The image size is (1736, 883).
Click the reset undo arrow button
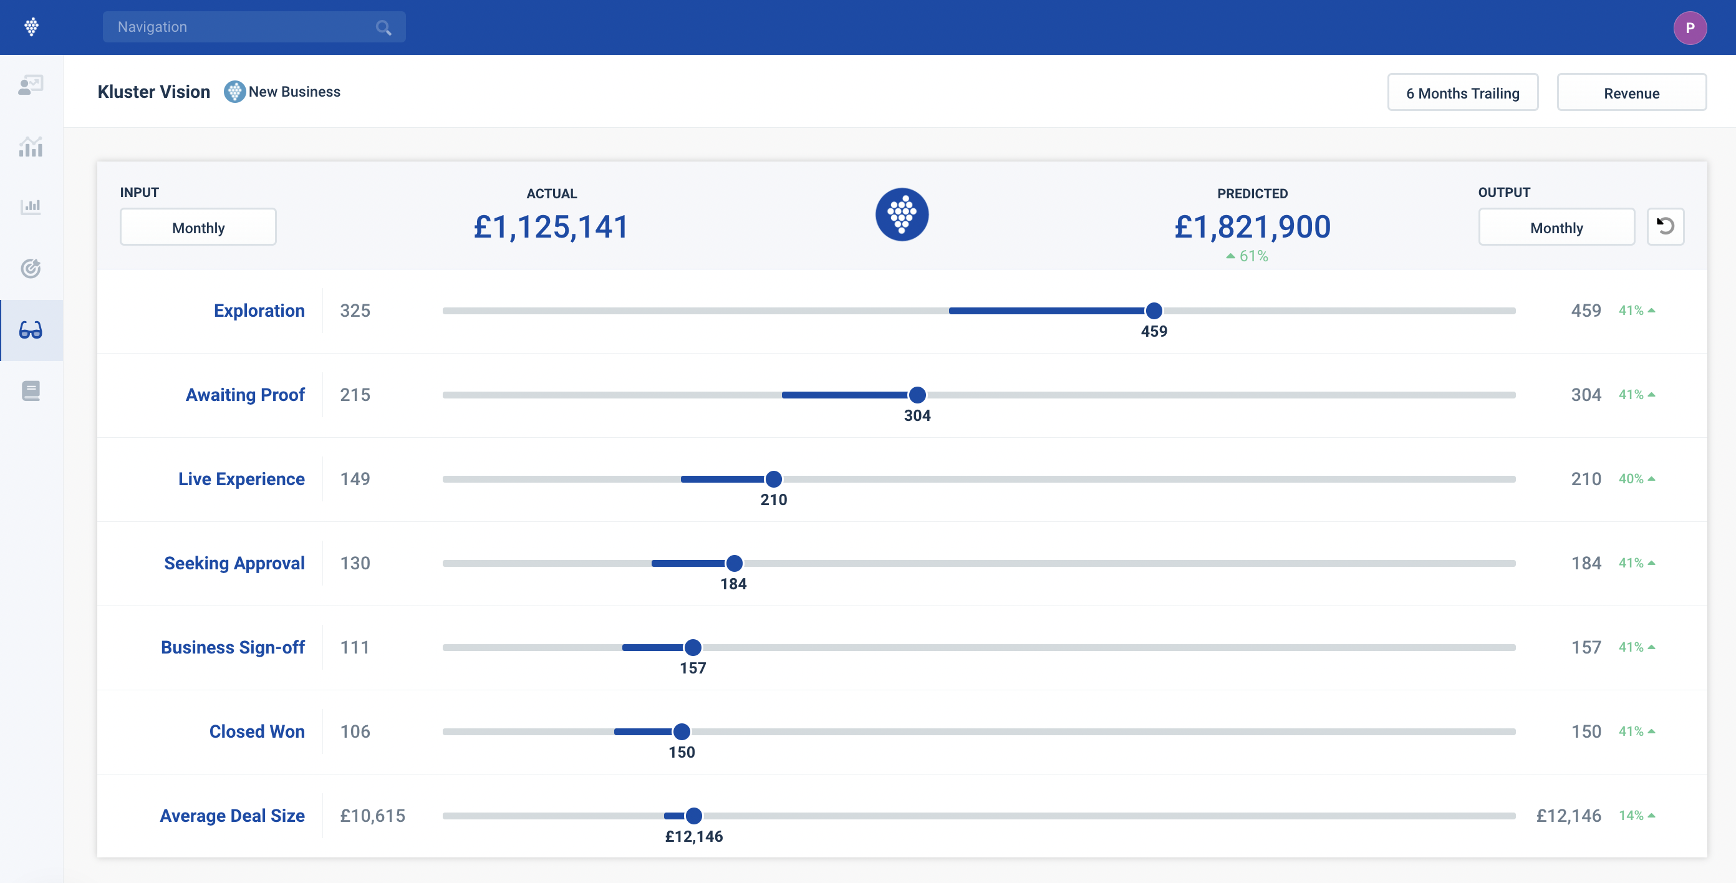tap(1666, 226)
